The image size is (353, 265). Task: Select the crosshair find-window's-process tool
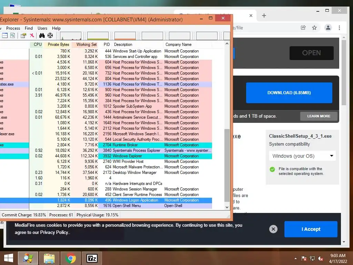[50, 36]
